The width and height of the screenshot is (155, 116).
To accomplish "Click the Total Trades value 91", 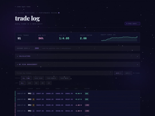I will click(x=19, y=38).
